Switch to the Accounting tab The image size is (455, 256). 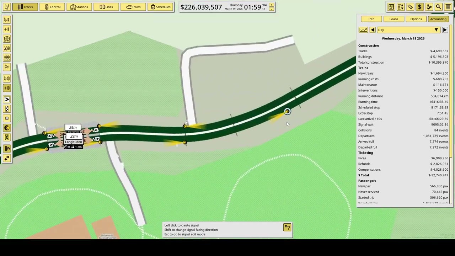coord(438,19)
